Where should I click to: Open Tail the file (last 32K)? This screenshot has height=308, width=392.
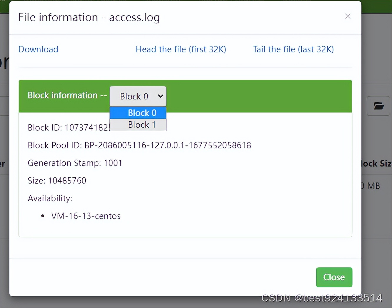coord(293,49)
